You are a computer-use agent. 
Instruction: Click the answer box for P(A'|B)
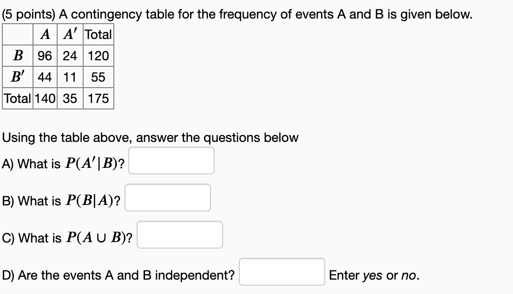(x=172, y=160)
